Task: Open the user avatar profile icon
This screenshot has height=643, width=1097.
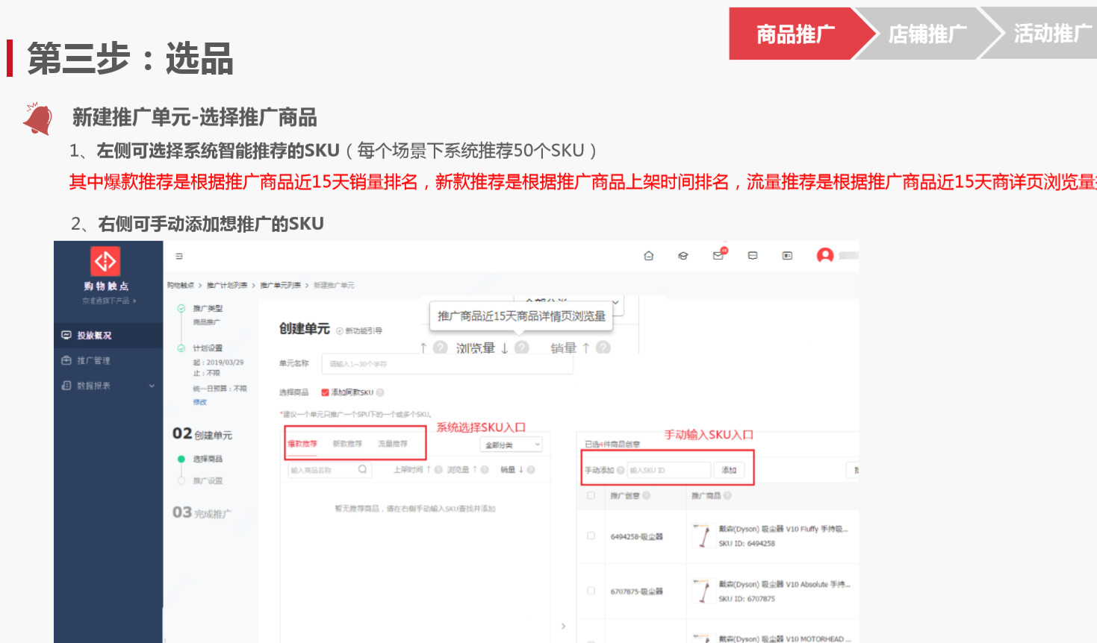Action: coord(825,255)
